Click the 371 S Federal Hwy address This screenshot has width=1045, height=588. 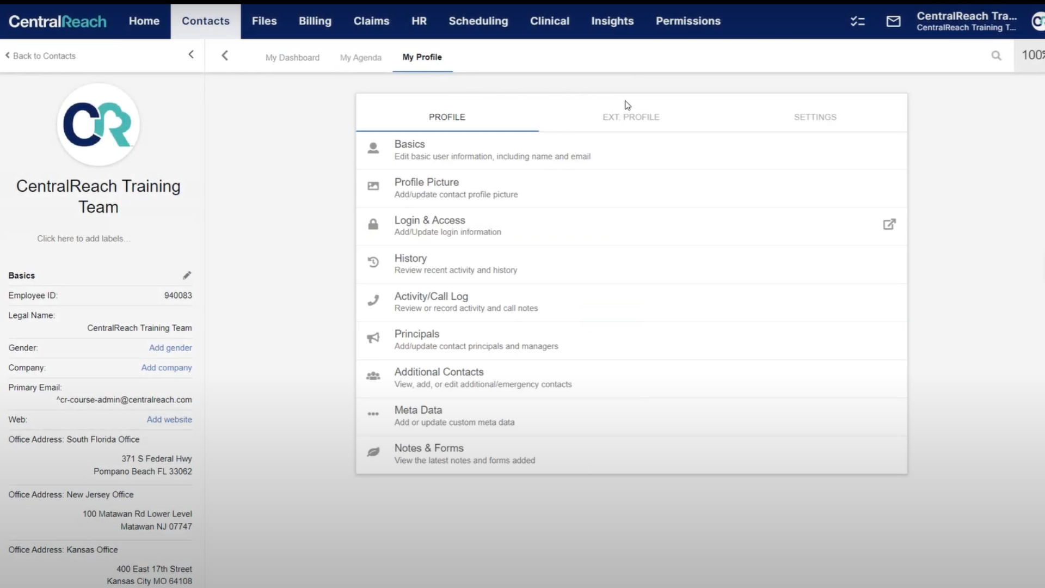[157, 459]
